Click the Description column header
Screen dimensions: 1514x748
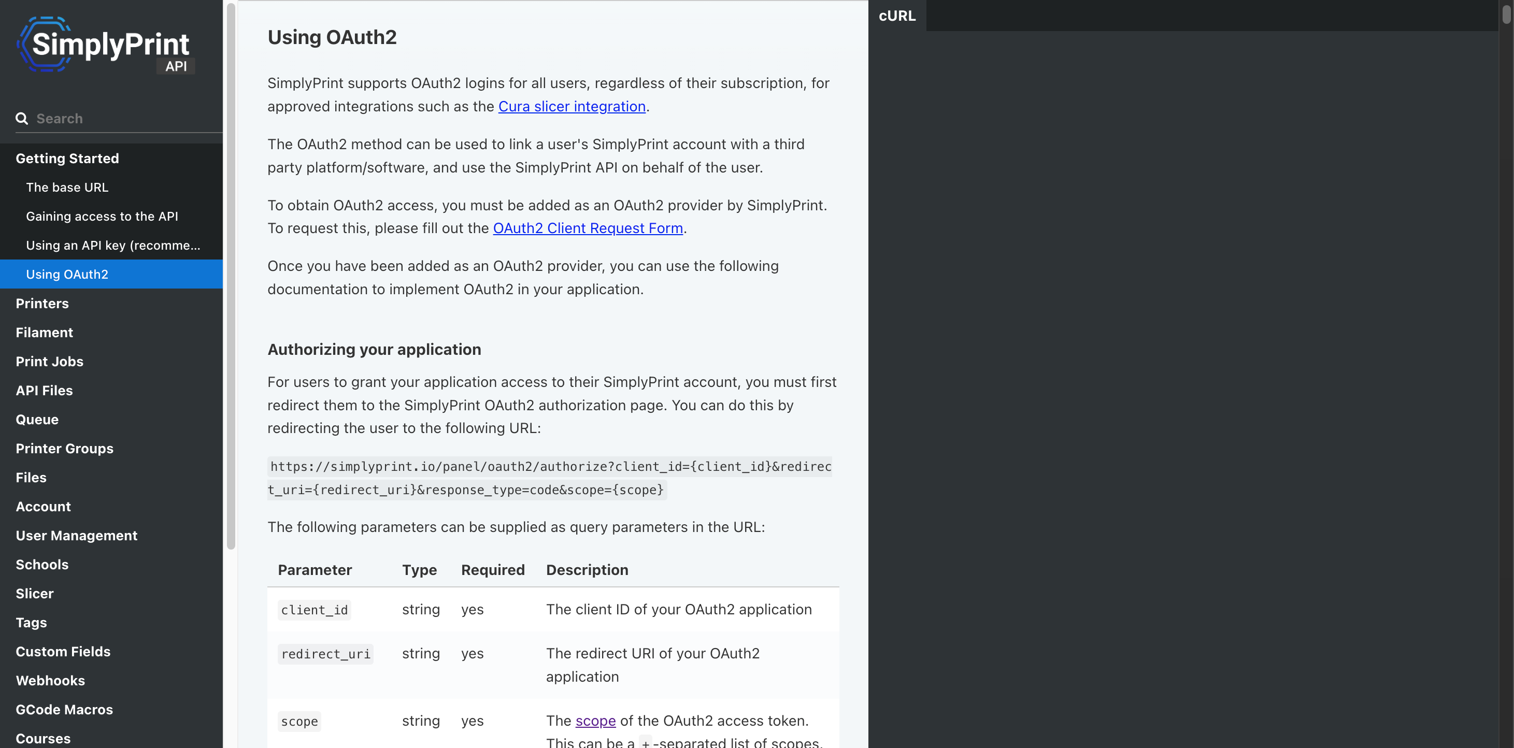(587, 570)
